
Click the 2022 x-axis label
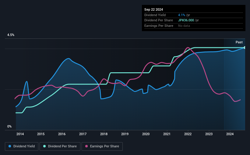tap(188, 134)
